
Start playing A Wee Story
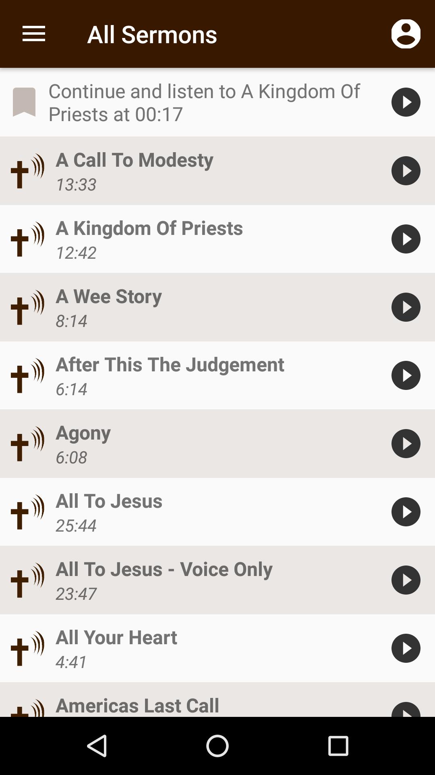click(x=406, y=307)
